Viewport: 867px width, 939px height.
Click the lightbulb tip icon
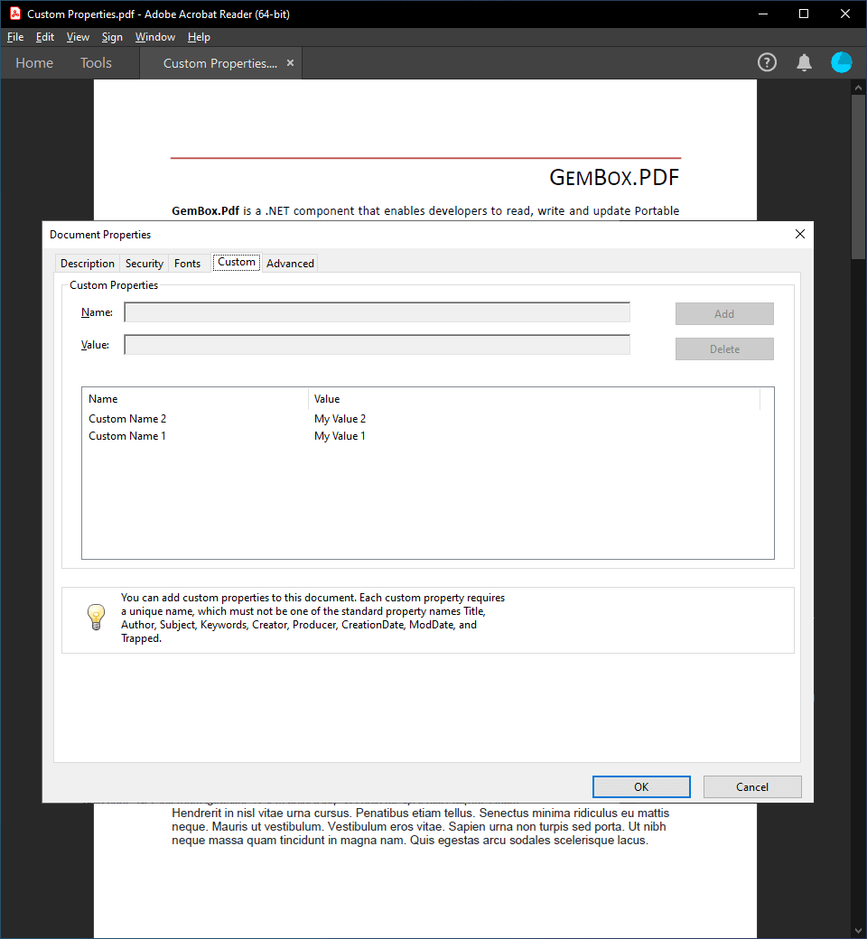(x=96, y=618)
